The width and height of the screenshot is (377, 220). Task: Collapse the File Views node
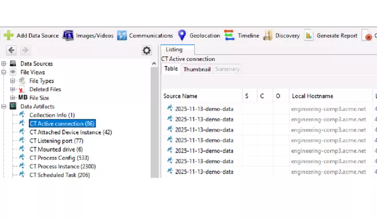(3, 72)
